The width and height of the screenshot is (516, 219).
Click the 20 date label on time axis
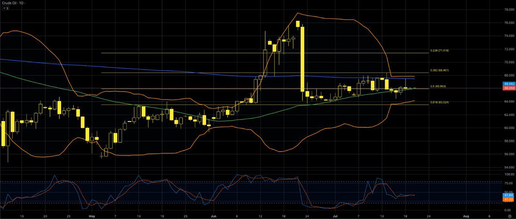(x=46, y=216)
